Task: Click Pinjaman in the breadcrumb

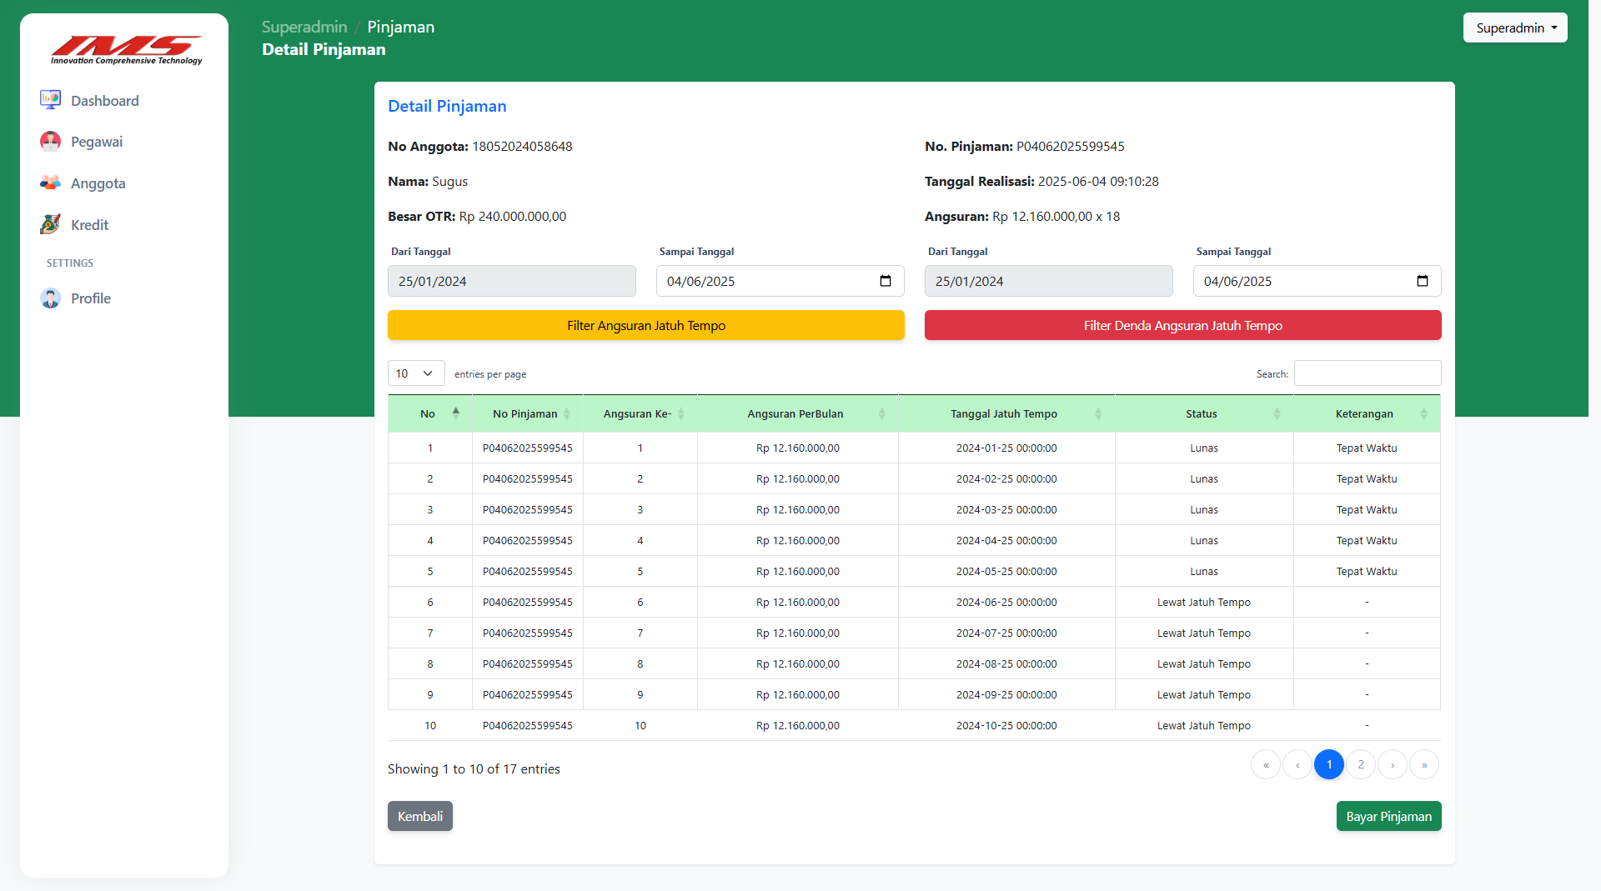Action: pos(400,27)
